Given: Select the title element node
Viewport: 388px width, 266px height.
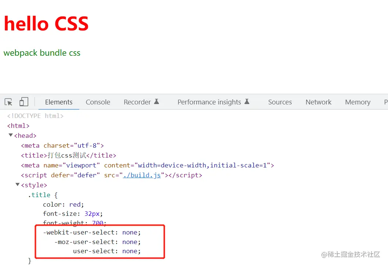Looking at the screenshot, I should (69, 155).
